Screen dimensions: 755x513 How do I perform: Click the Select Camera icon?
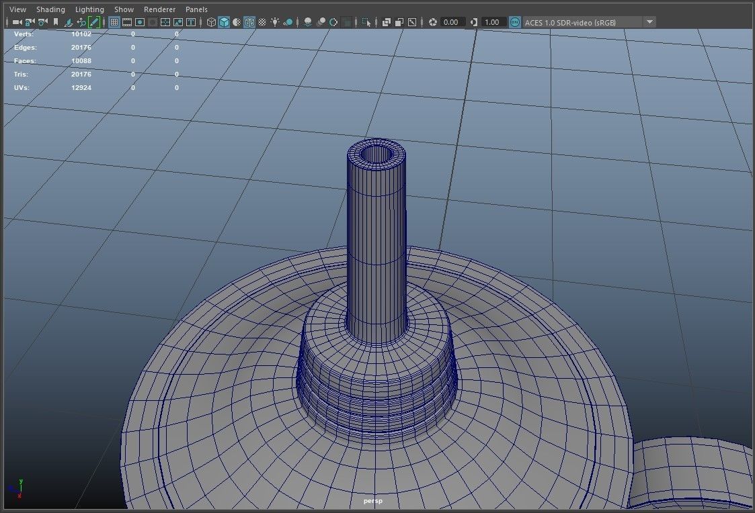tap(17, 22)
